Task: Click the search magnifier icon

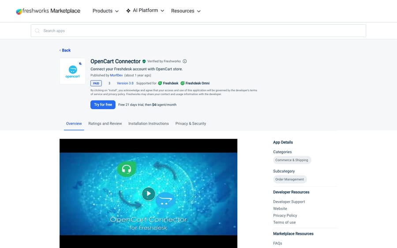Action: point(37,30)
